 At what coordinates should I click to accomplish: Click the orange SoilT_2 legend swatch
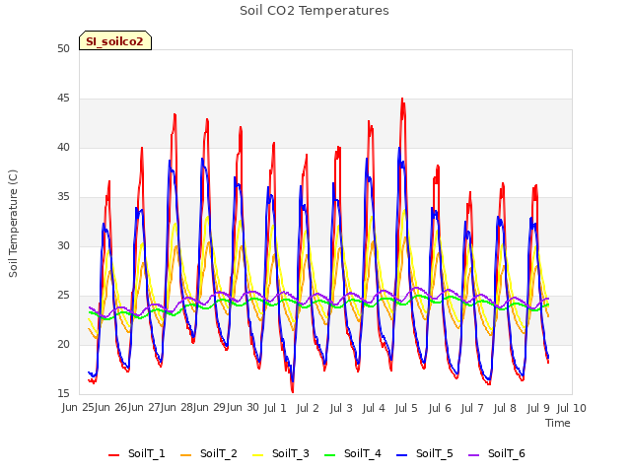click(x=186, y=455)
